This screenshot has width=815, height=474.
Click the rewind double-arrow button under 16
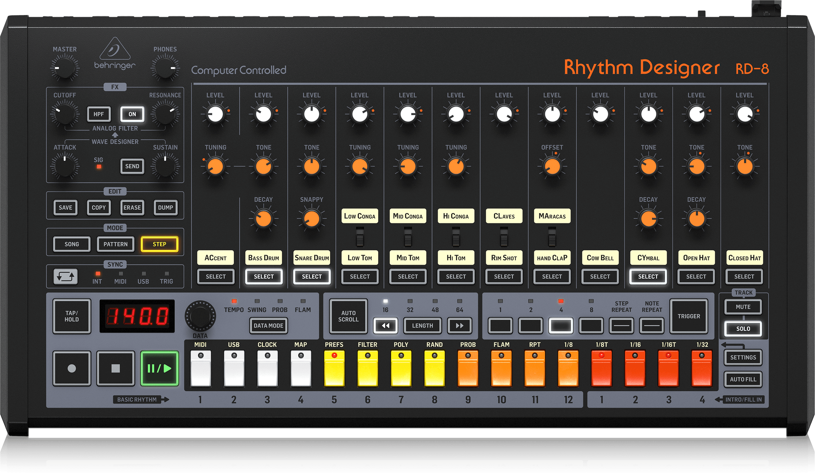click(385, 326)
